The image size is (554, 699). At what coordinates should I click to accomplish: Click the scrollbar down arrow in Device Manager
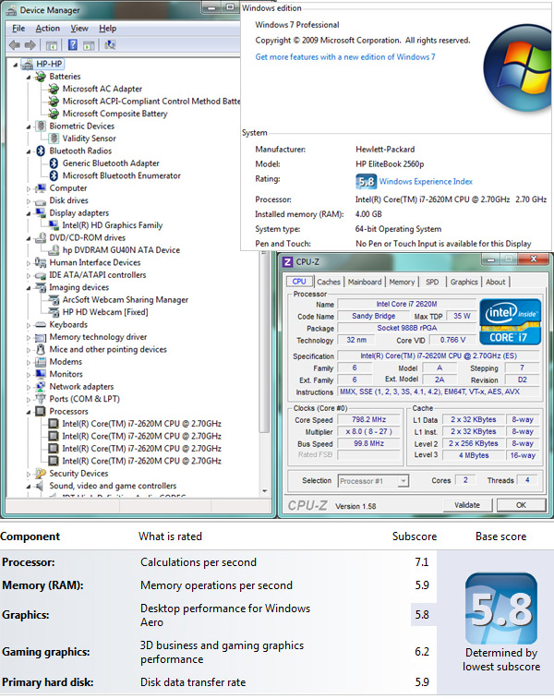point(264,491)
